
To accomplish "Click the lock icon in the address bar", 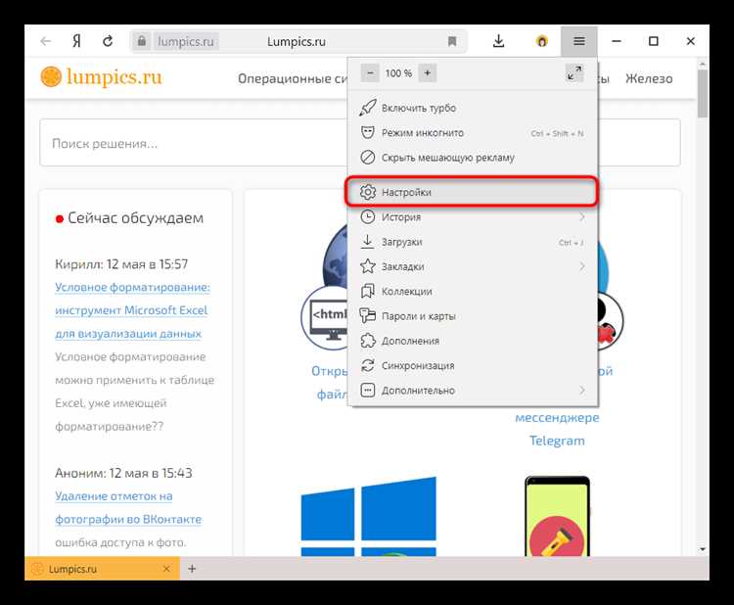I will tap(141, 41).
